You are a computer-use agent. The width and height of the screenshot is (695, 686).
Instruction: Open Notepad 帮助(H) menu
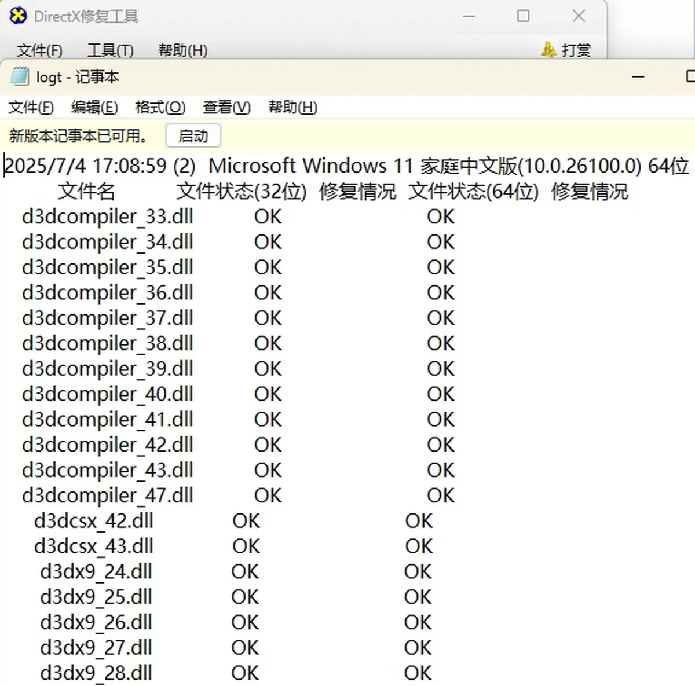click(292, 107)
